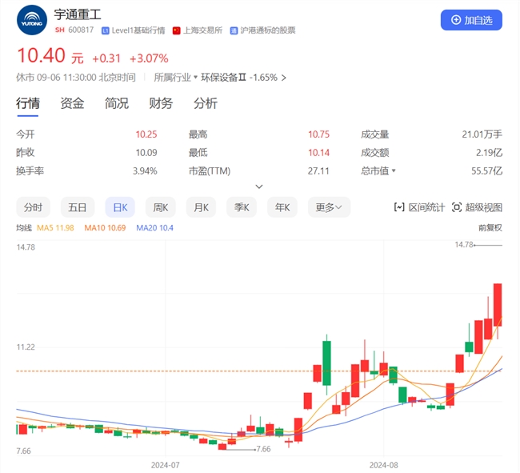Click the 7.66 low price marker on chart
The image size is (520, 473).
pos(264,449)
